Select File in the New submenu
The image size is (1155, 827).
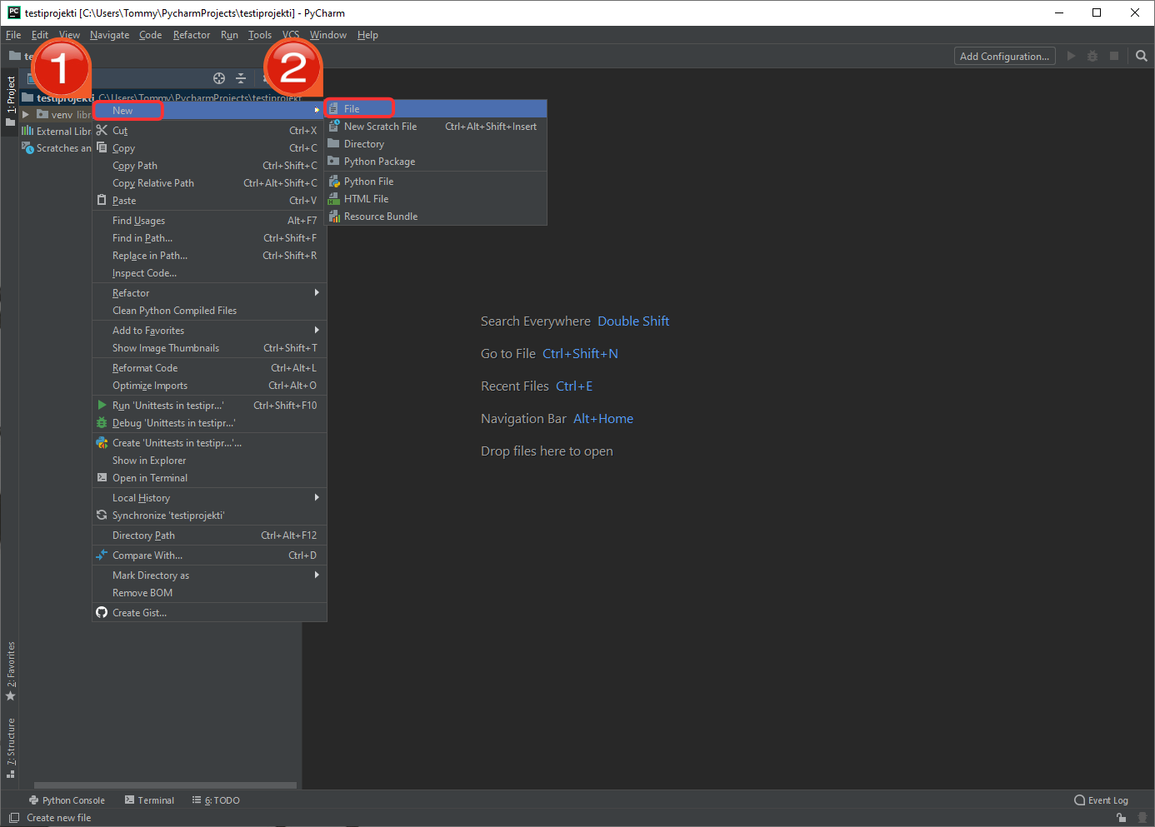pyautogui.click(x=352, y=109)
